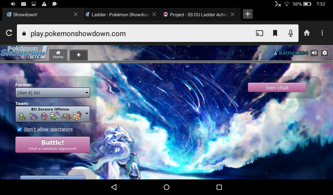
Task: Tap the 7:32 clock in the status bar
Action: point(321,4)
